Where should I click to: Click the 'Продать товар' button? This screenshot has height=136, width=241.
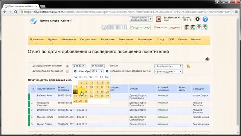pos(140,28)
